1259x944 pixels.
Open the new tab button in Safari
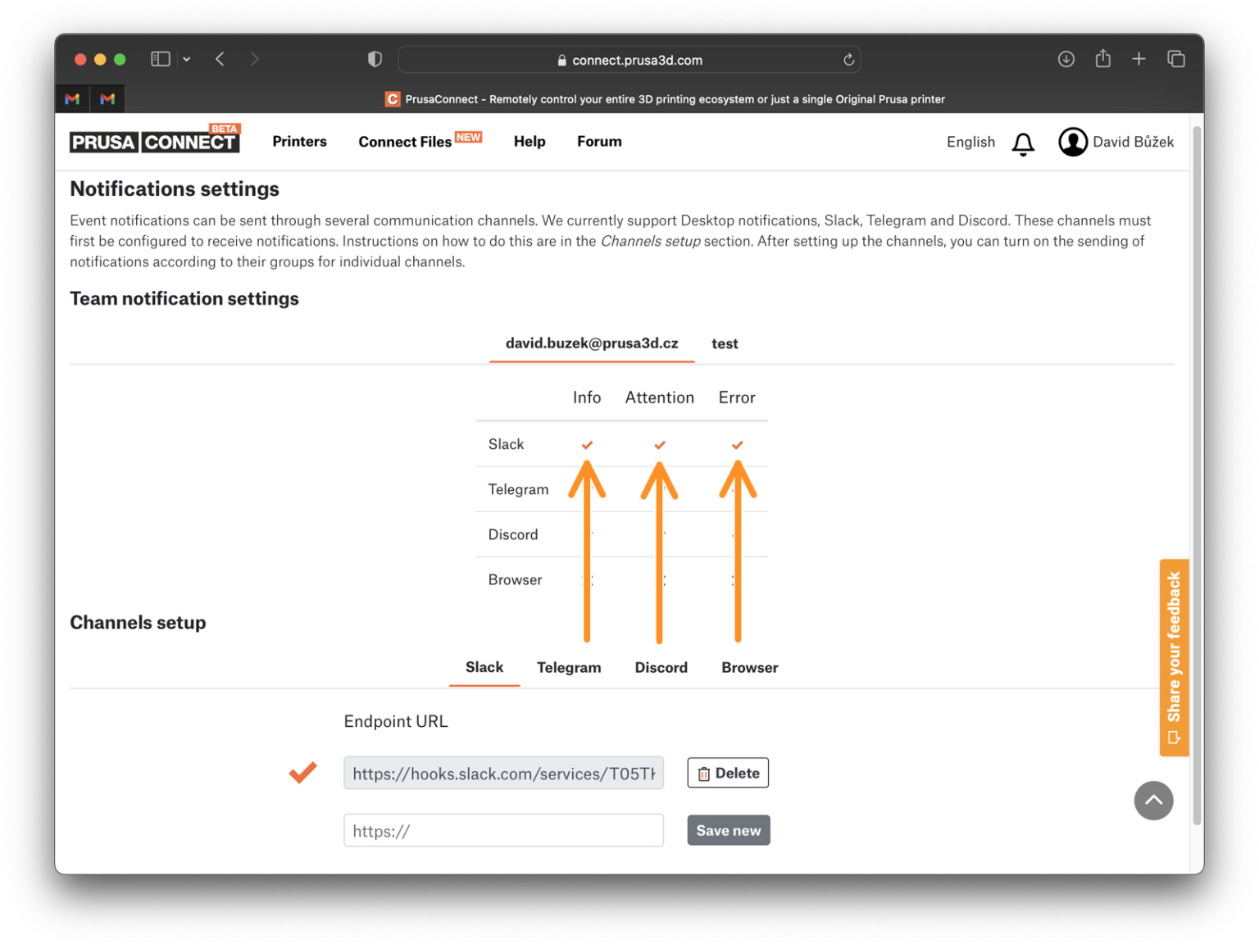(1139, 58)
